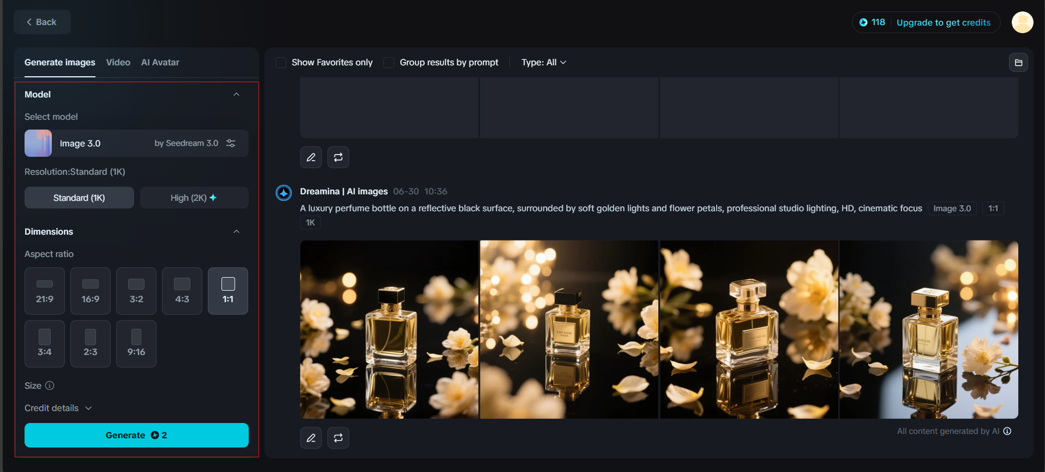Toggle Show Favorites only checkbox
This screenshot has height=472, width=1045.
pos(281,63)
